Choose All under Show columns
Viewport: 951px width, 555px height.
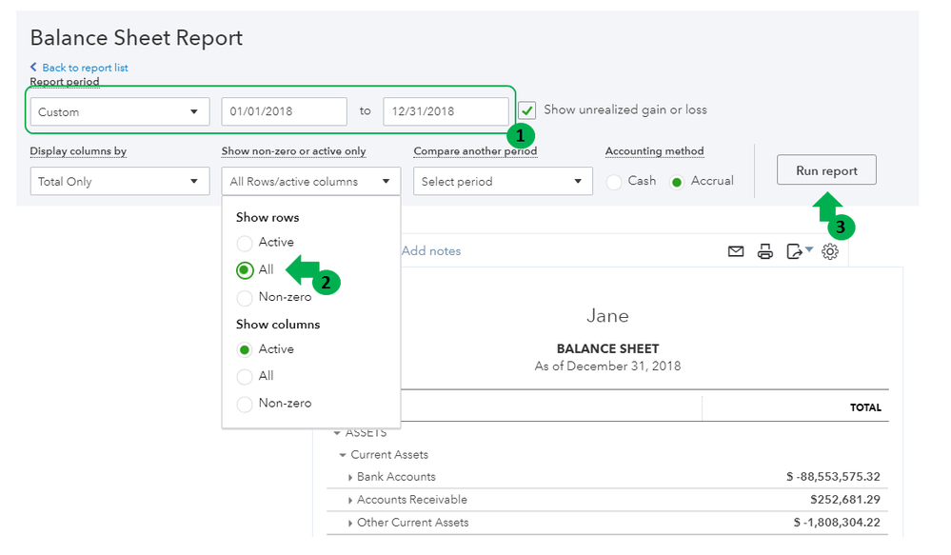tap(245, 376)
